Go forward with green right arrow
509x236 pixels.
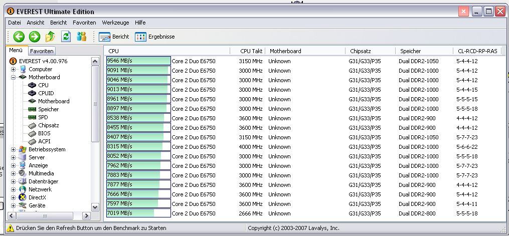click(35, 37)
